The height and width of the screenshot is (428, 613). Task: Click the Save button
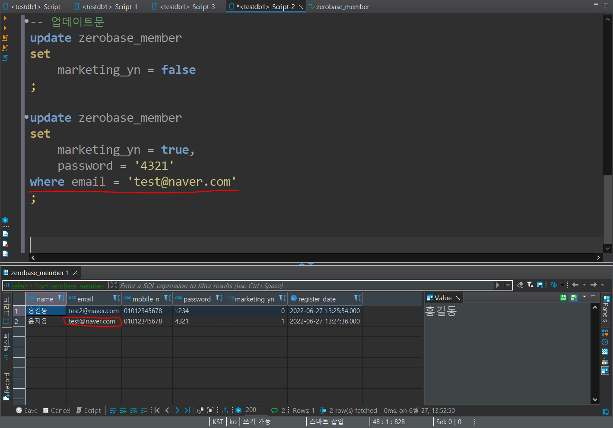[27, 410]
